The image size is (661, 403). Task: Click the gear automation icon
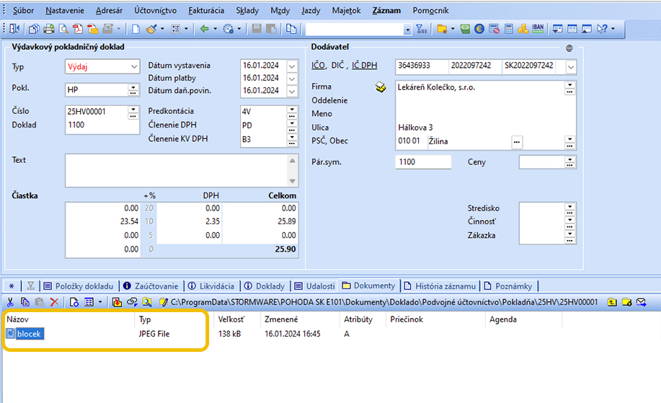228,29
